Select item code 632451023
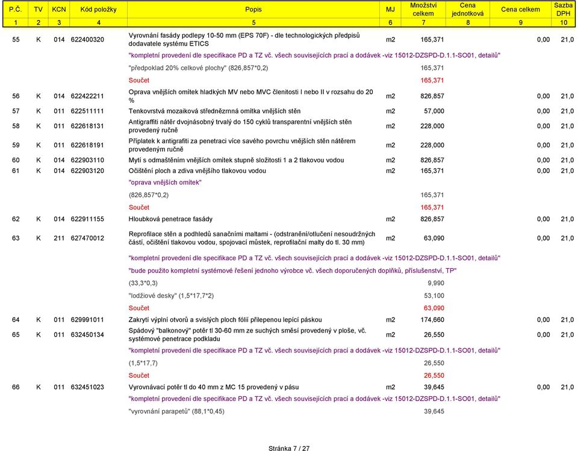 click(87, 387)
